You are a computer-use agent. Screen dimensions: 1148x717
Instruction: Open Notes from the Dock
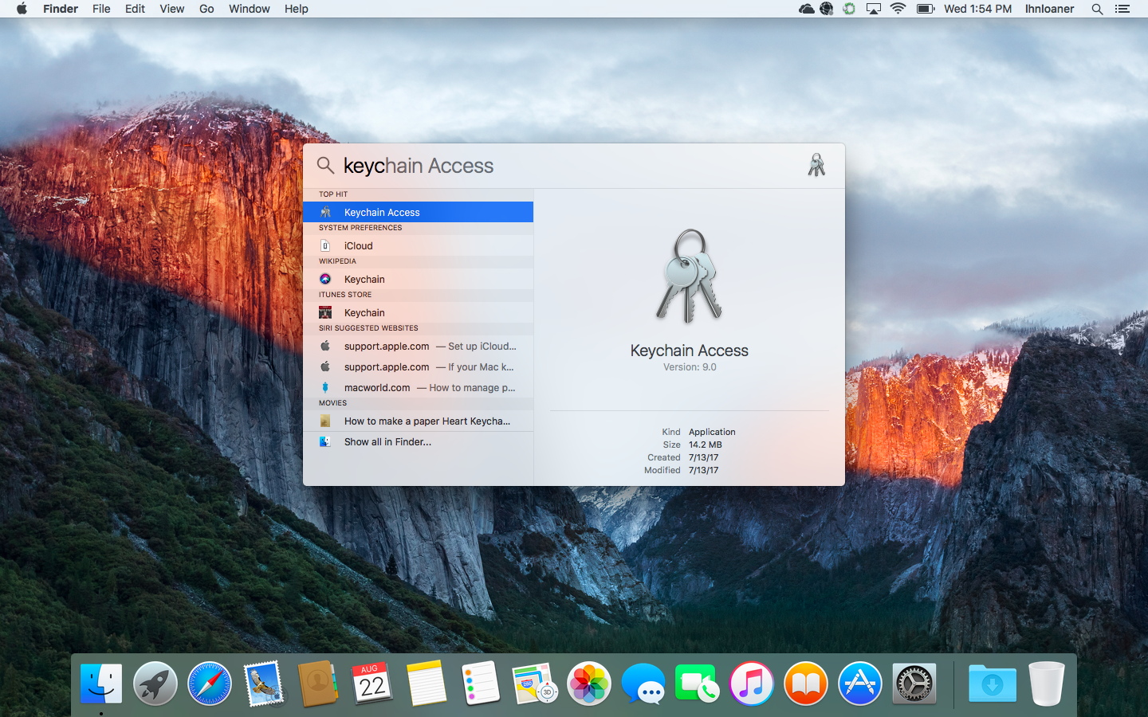pos(427,684)
